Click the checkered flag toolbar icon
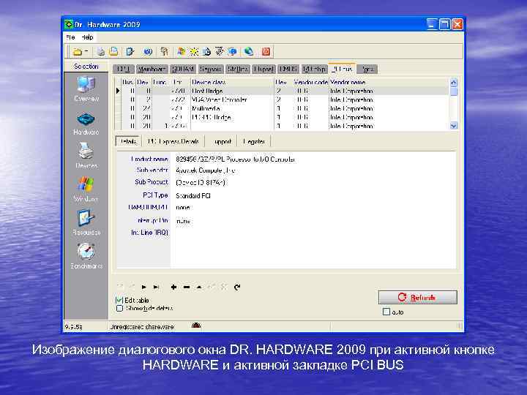Viewport: 527px width, 395px height. [219, 51]
